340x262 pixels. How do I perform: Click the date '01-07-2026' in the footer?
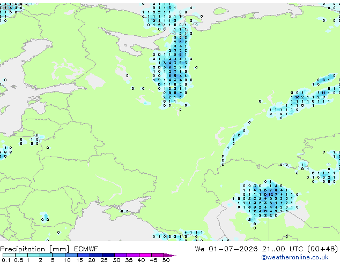(x=233, y=249)
